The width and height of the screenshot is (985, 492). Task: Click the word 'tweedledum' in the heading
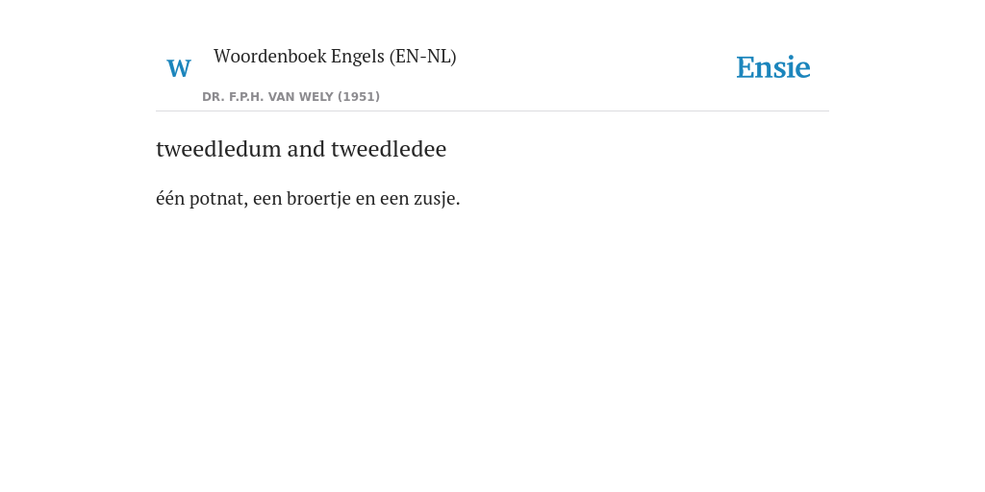click(x=218, y=149)
